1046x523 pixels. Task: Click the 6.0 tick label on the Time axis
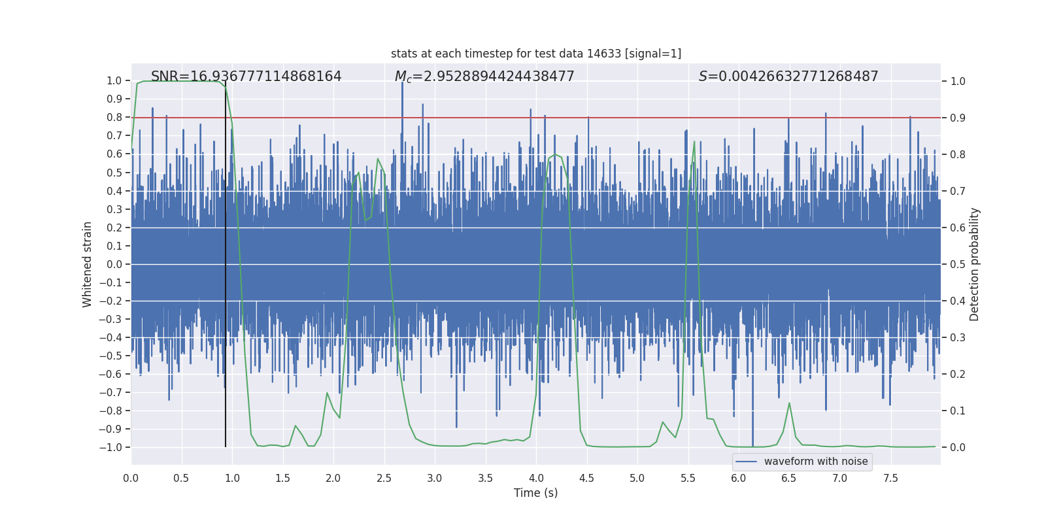[739, 478]
